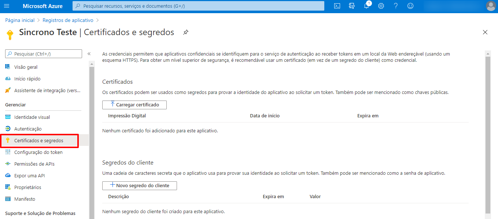Click the Identidade visual icon
Viewport: 498px width, 219px height.
(7, 117)
